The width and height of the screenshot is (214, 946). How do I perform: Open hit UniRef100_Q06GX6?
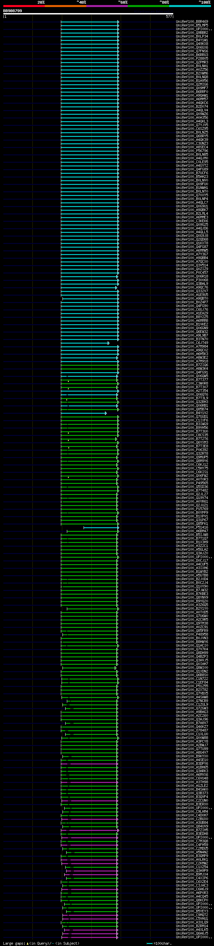tap(192, 47)
